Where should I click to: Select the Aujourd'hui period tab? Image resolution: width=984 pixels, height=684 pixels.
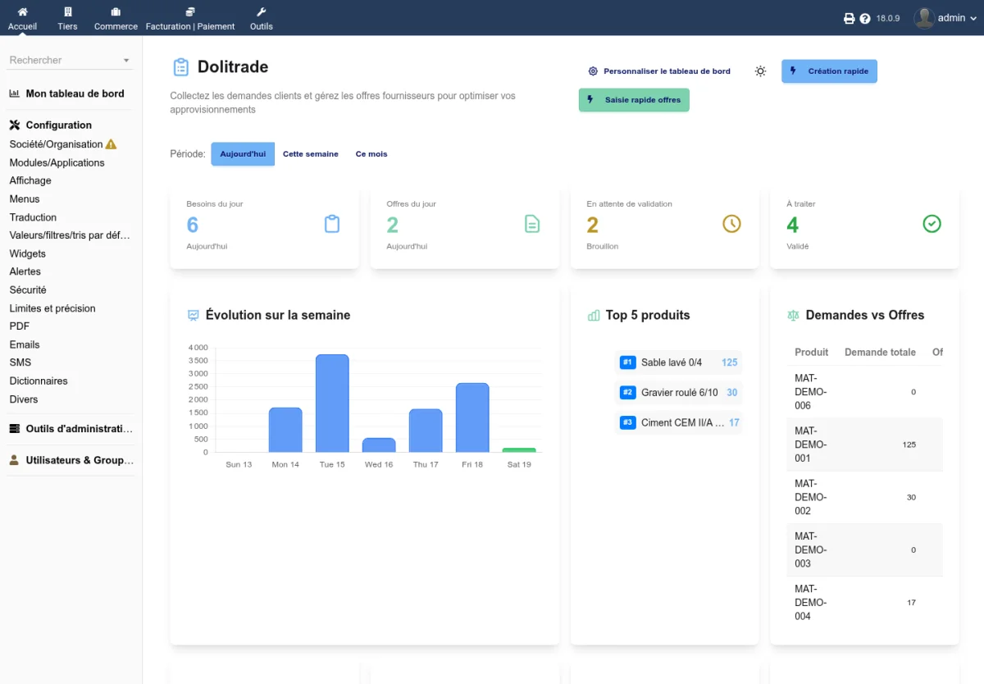[243, 154]
